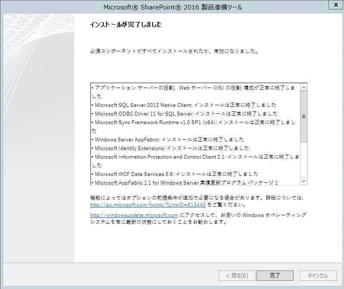Select the Microsoft WCF Data Services 5.6 line
The image size is (344, 289).
(x=175, y=174)
